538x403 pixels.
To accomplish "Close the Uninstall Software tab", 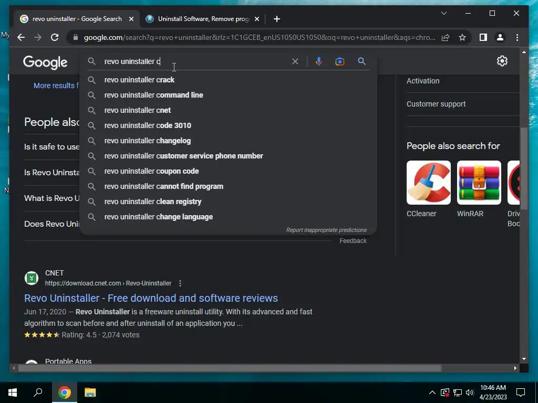I will click(x=256, y=19).
